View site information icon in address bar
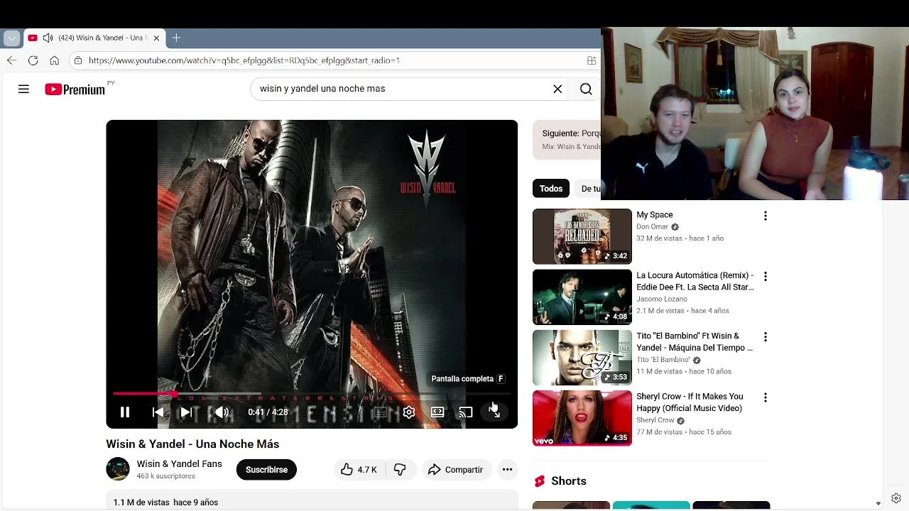This screenshot has width=909, height=511. (78, 60)
